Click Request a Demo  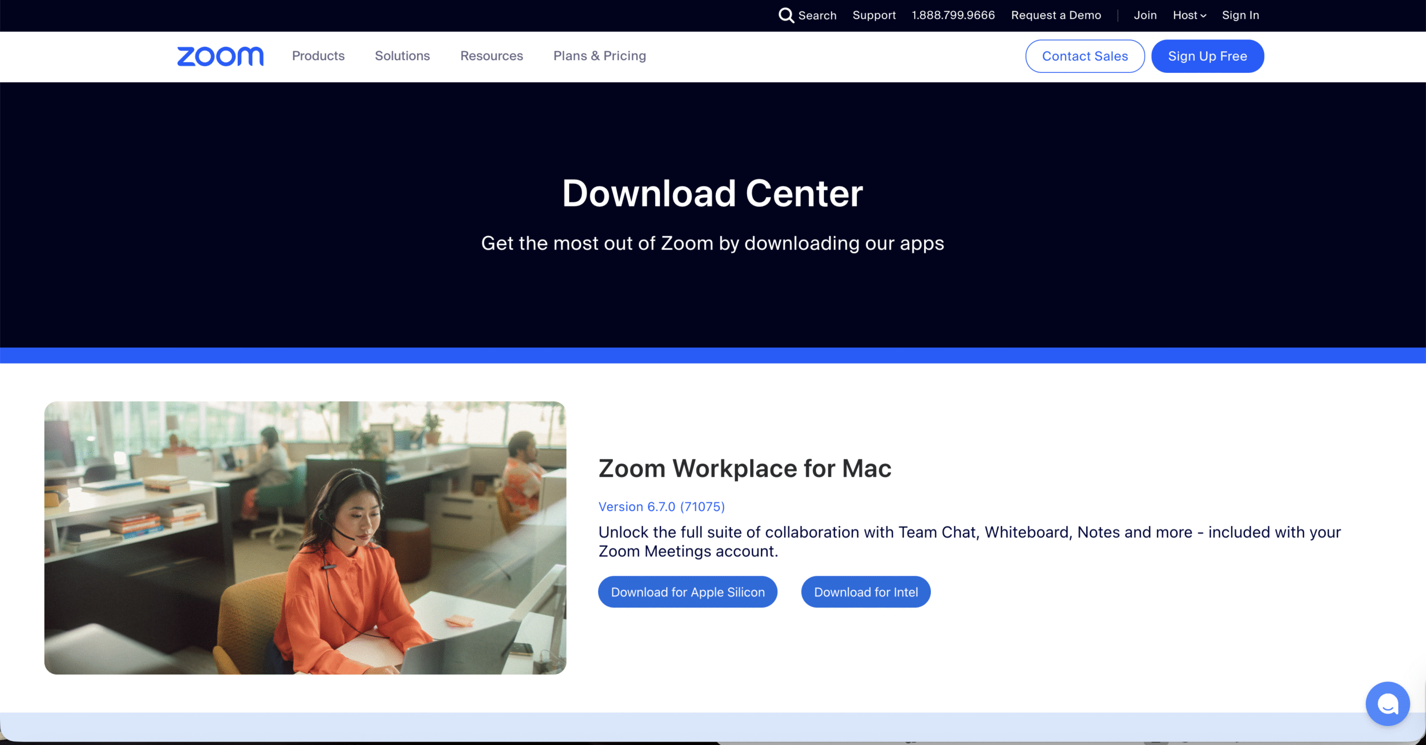1056,15
